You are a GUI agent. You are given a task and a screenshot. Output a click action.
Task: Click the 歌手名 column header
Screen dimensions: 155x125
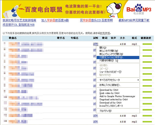[61, 38]
